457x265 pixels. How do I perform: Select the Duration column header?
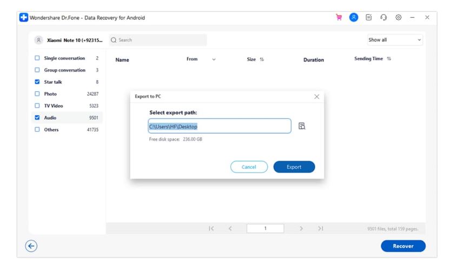point(314,60)
